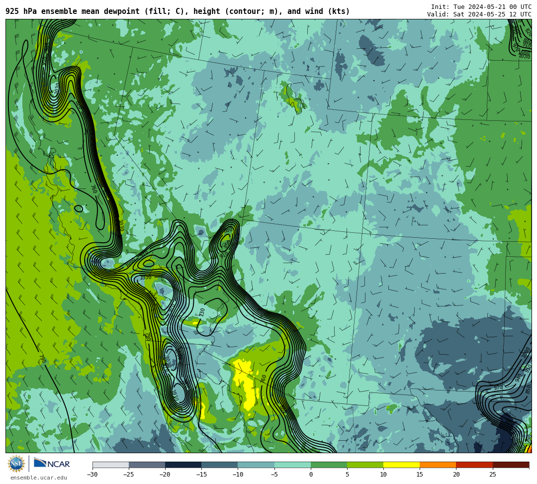Click the Valid: Sat 2024-05-25 12 UTC text

pyautogui.click(x=479, y=14)
